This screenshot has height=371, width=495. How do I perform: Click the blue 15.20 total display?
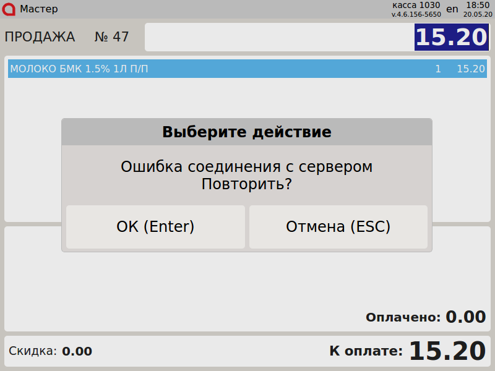(451, 37)
